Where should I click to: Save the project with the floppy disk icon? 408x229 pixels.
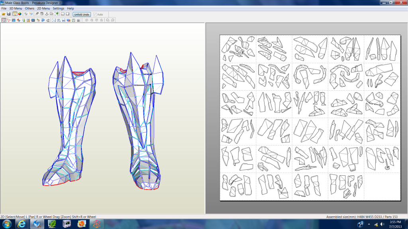click(x=9, y=14)
